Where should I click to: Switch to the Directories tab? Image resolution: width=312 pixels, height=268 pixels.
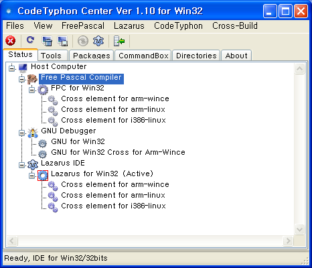196,56
